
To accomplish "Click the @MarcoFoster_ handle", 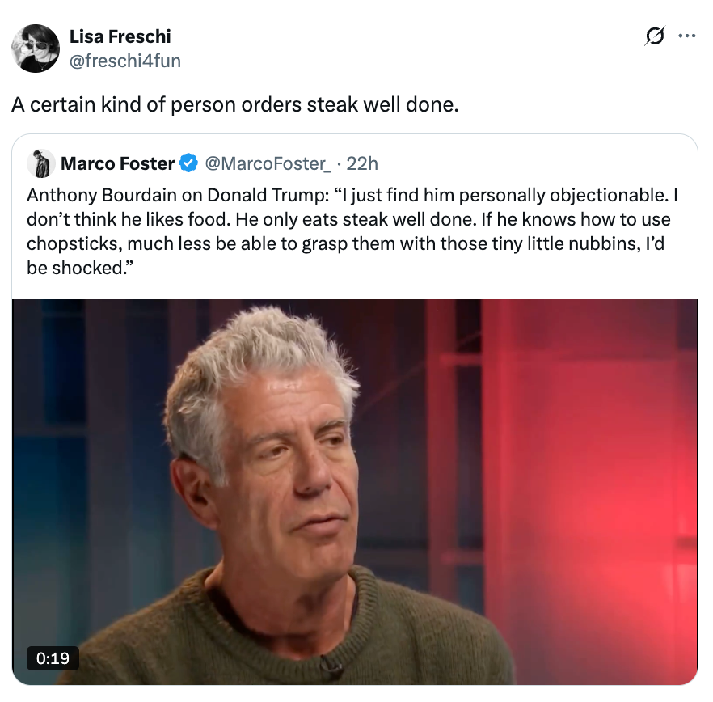I will click(x=264, y=163).
